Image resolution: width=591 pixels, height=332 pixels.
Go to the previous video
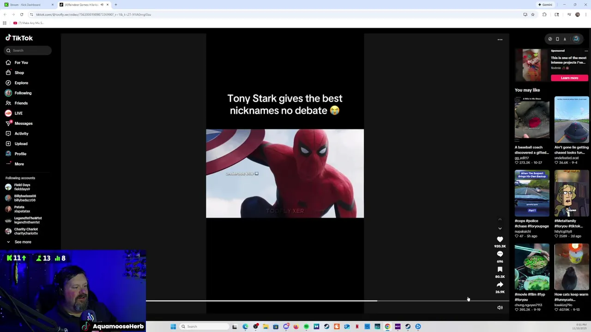(x=500, y=219)
